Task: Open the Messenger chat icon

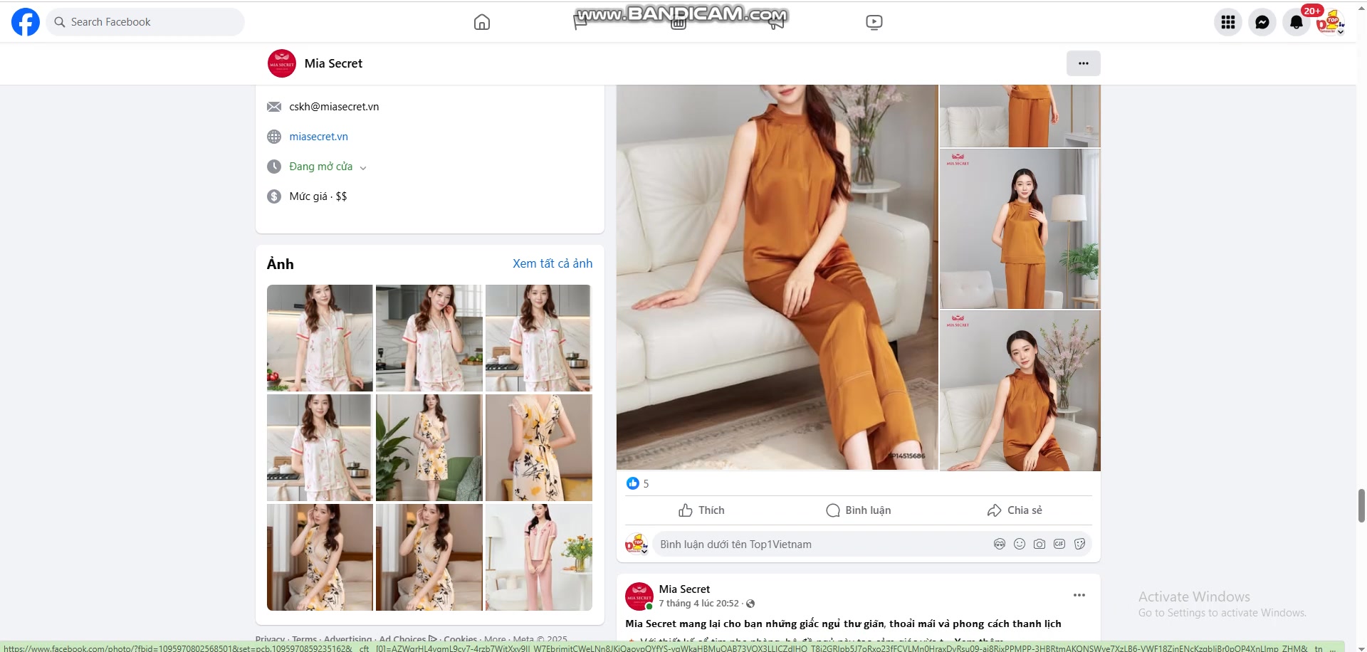Action: coord(1262,22)
